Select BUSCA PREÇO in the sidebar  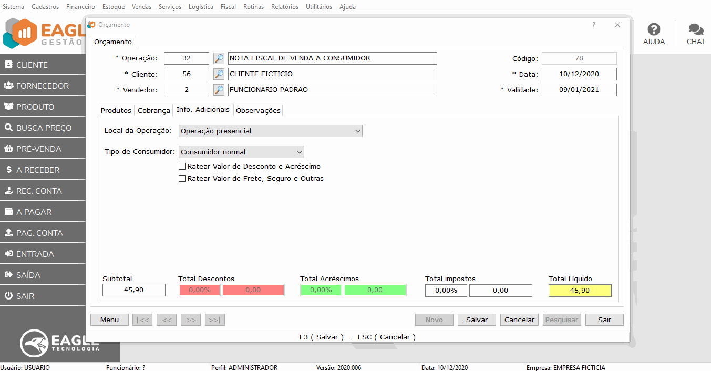click(x=44, y=128)
